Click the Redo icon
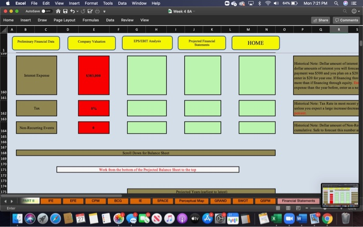Image resolution: width=363 pixels, height=227 pixels. (x=83, y=11)
